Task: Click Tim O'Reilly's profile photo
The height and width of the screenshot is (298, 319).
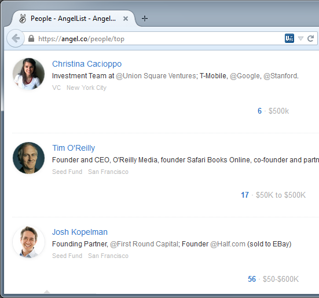Action: click(x=28, y=158)
